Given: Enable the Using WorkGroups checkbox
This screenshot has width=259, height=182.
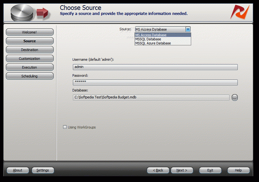Looking at the screenshot, I should 65,127.
